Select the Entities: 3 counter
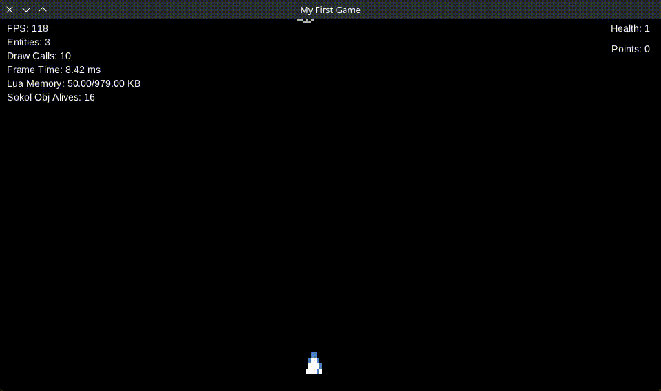This screenshot has width=661, height=391. coord(28,42)
